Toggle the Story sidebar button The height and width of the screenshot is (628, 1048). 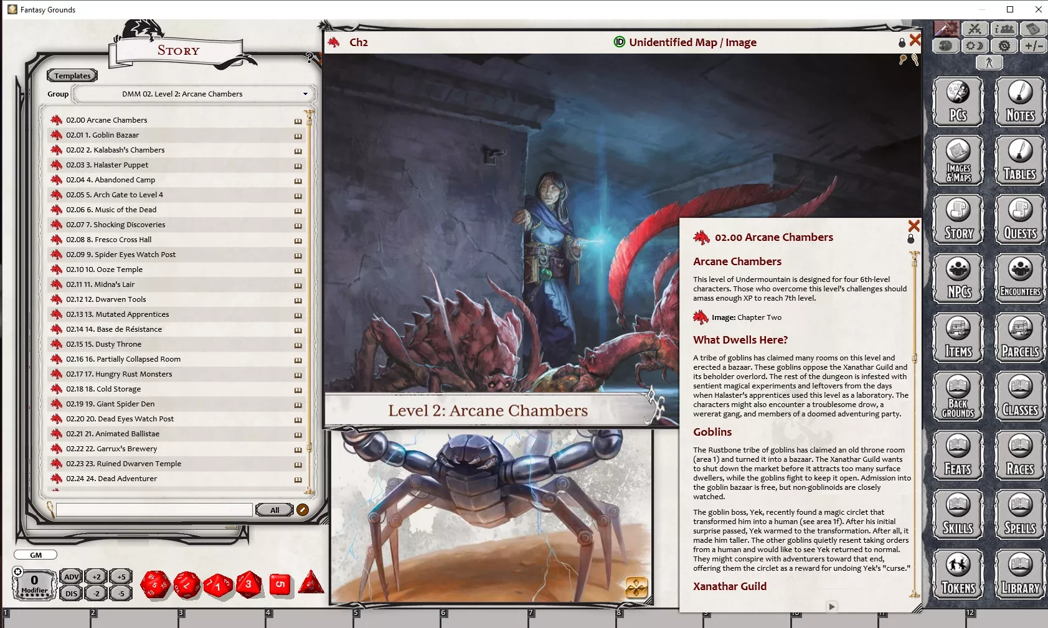click(958, 220)
